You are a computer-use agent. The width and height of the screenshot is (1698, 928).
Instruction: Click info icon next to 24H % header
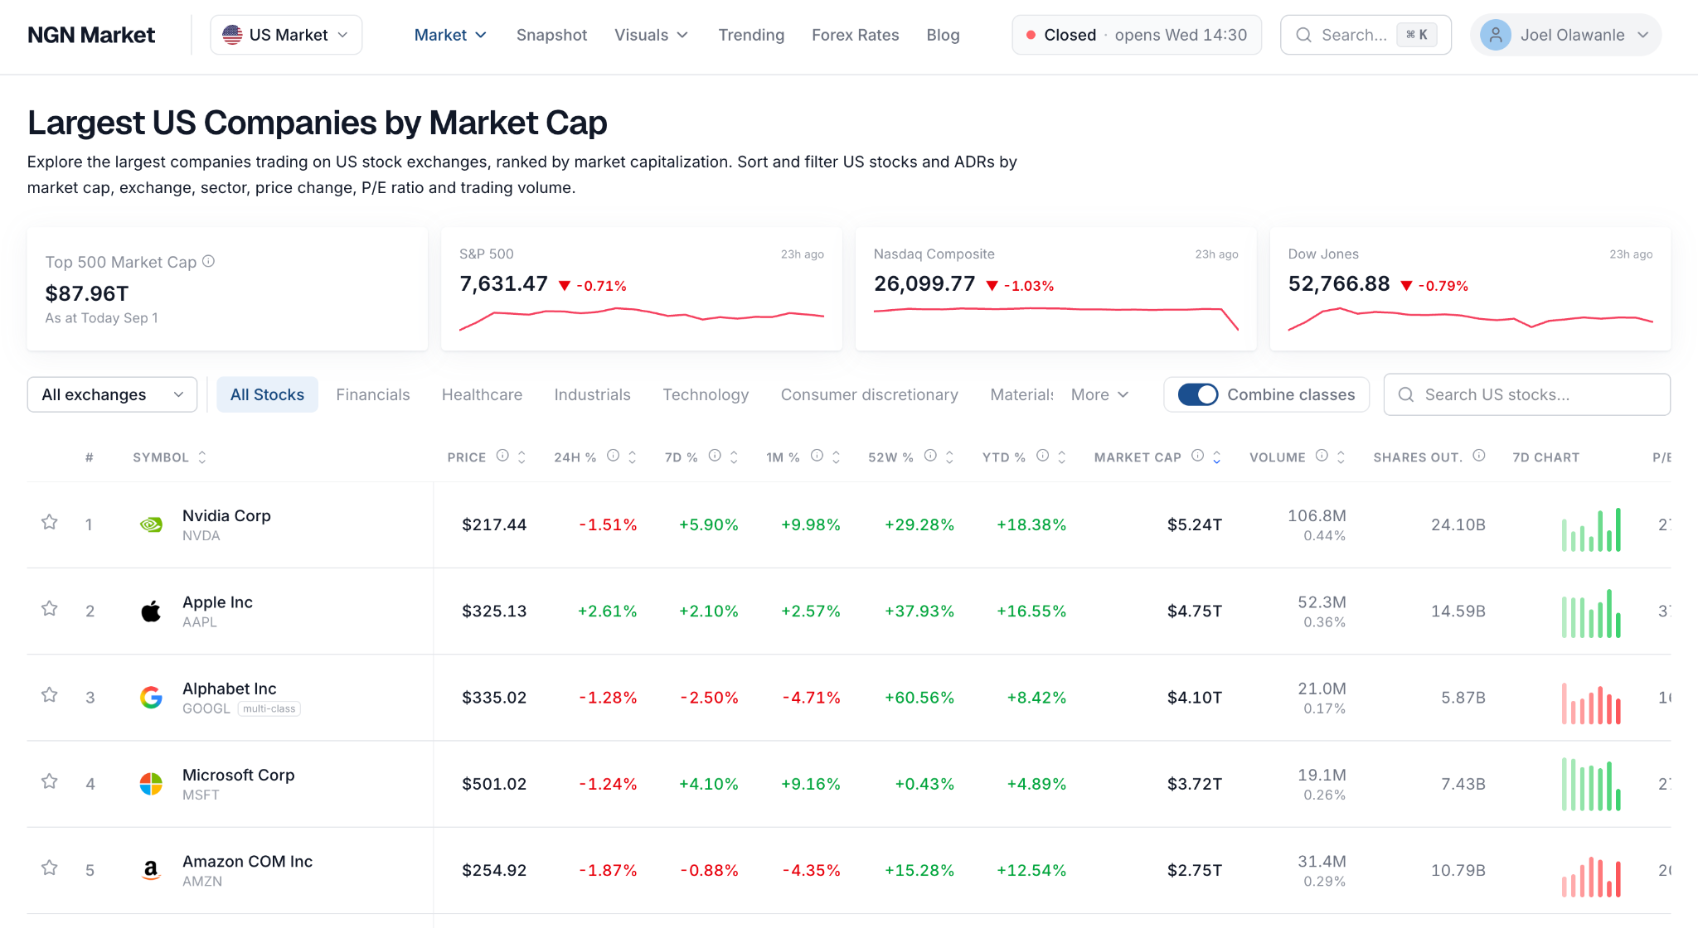tap(613, 456)
